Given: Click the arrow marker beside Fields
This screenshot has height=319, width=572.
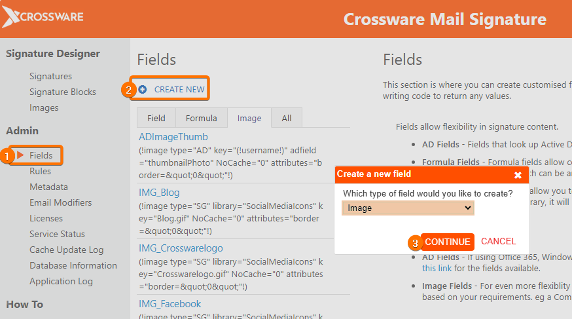Looking at the screenshot, I should pyautogui.click(x=21, y=155).
